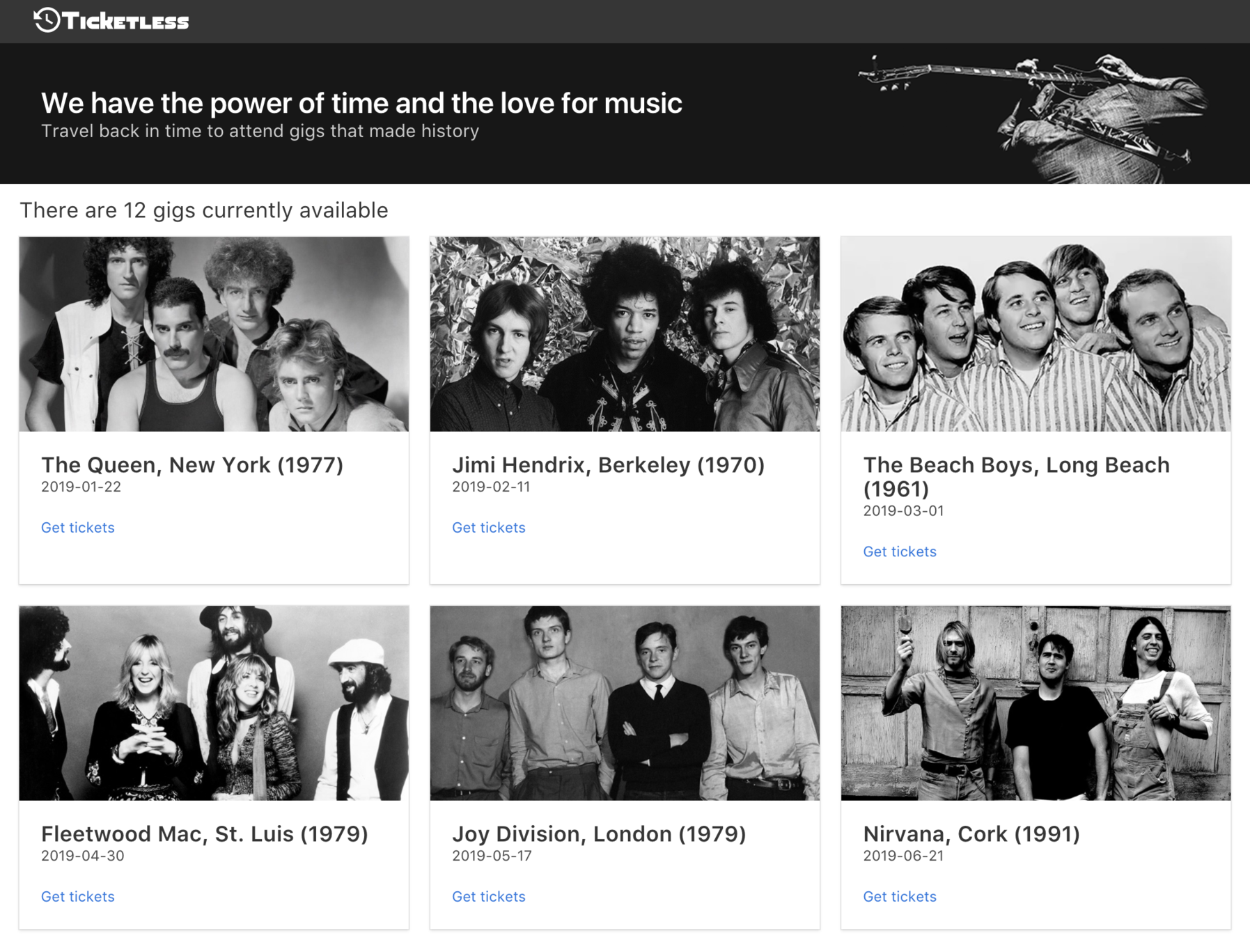Screen dimensions: 1250x940
Task: Open Get tickets for The Beach Boys
Action: (900, 551)
